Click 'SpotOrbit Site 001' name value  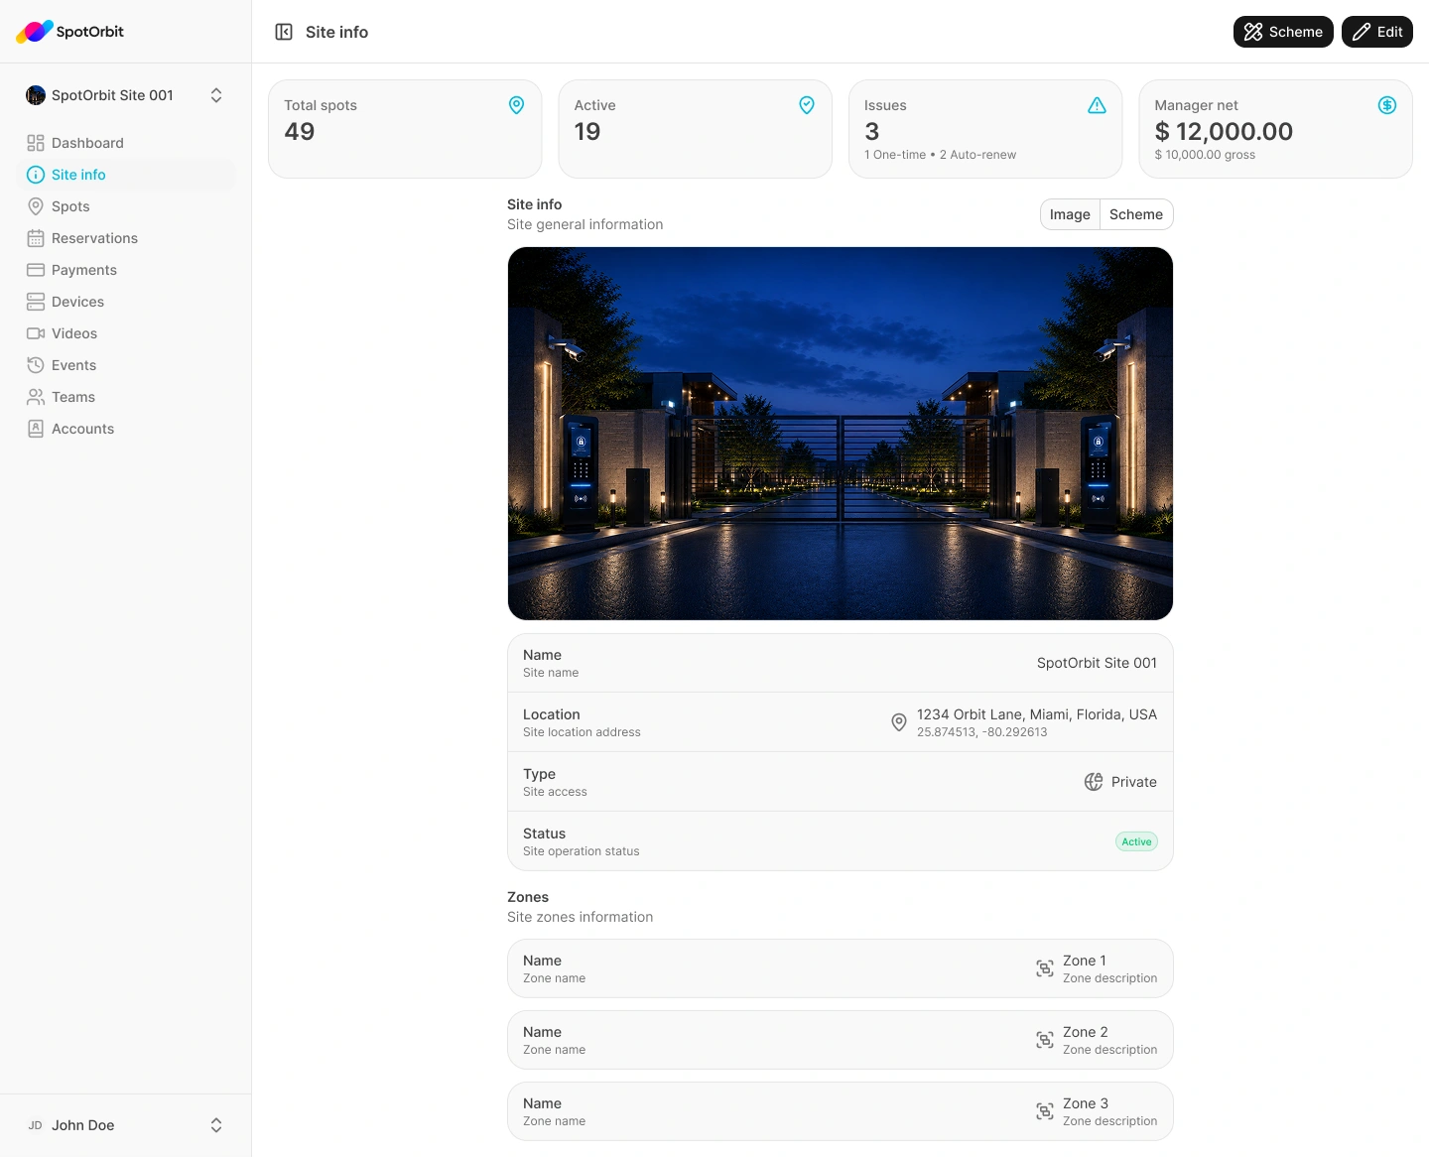point(1097,663)
